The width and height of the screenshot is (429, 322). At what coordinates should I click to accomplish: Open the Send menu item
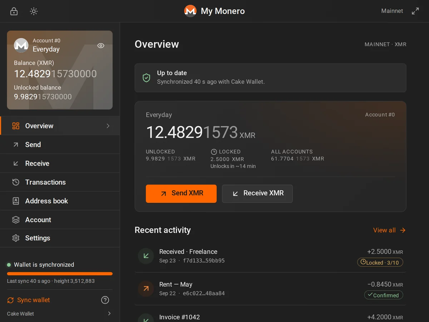click(60, 145)
